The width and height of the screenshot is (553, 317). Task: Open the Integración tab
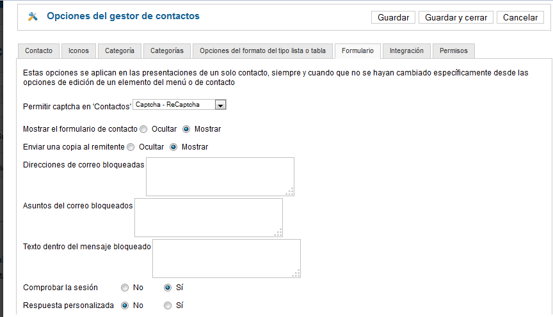tap(406, 50)
